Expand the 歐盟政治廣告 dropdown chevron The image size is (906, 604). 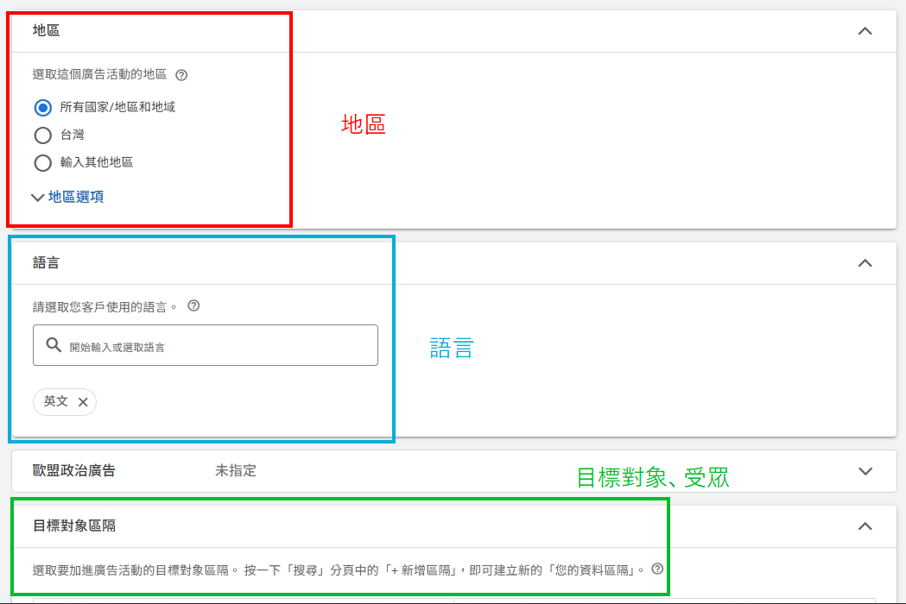865,471
